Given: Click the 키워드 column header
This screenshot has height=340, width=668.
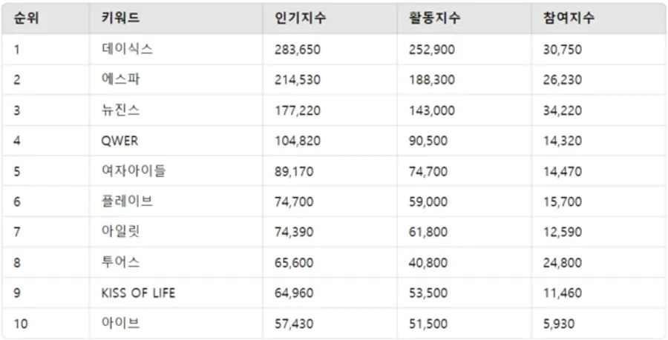Looking at the screenshot, I should (x=120, y=19).
